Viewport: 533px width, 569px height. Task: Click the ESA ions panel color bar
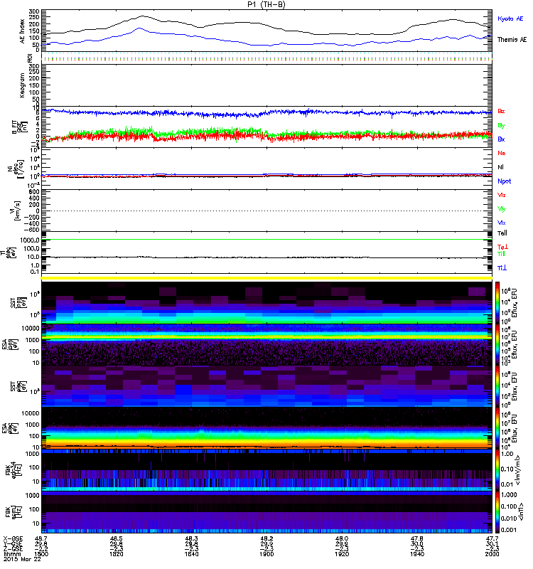497,344
